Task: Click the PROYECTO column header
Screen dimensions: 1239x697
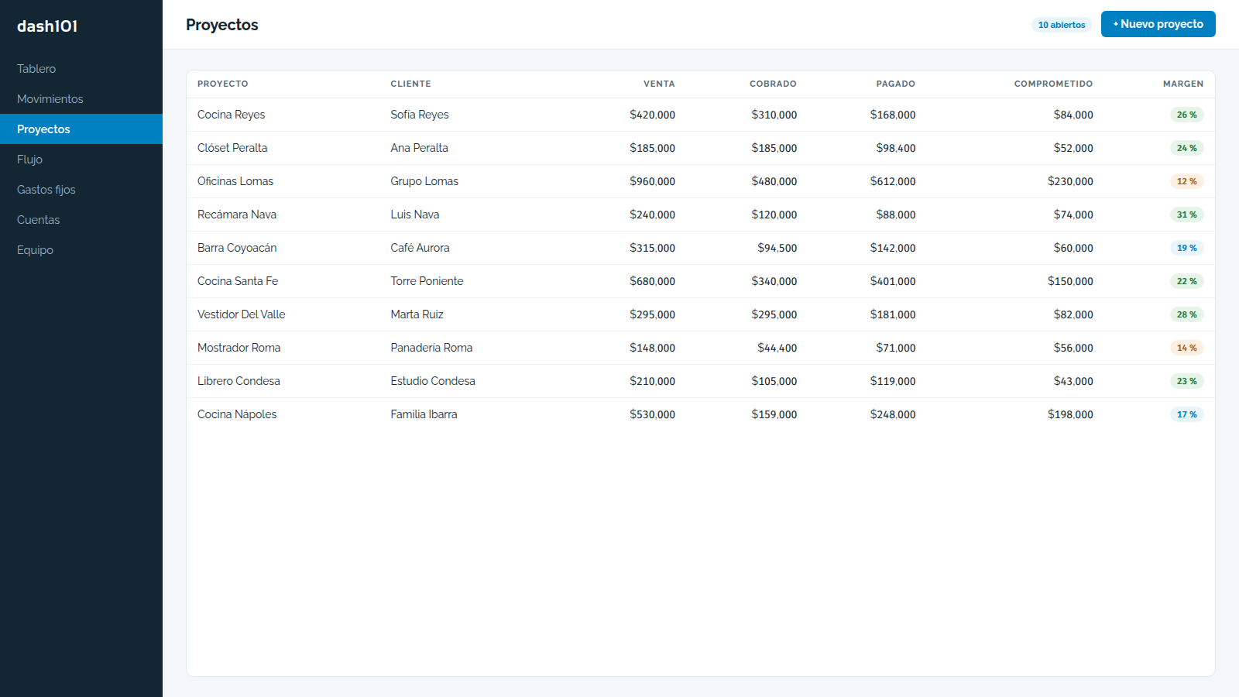Action: coord(223,84)
